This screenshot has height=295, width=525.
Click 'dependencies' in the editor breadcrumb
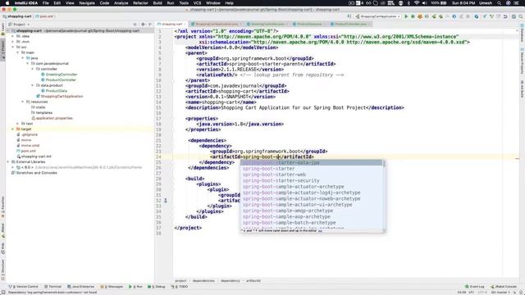tap(203, 280)
